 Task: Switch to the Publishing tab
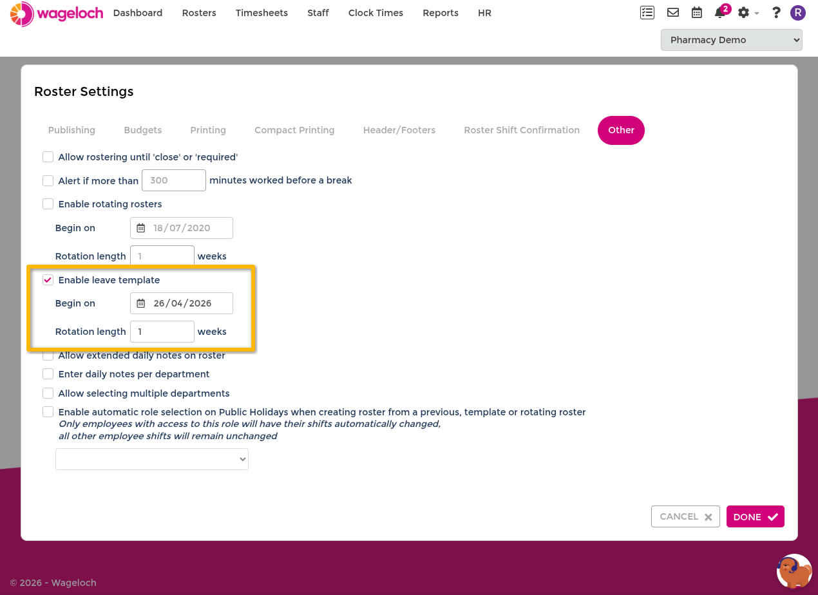point(71,130)
